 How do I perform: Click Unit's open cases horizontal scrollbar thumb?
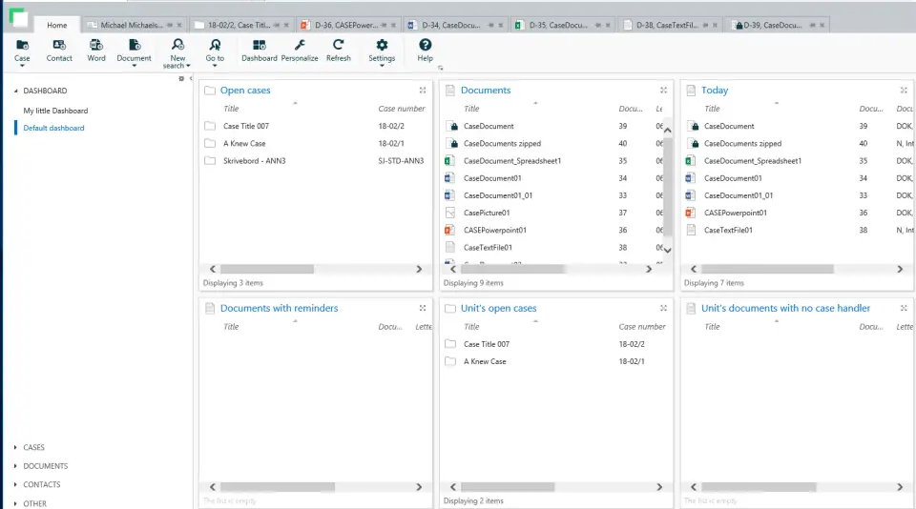point(507,487)
